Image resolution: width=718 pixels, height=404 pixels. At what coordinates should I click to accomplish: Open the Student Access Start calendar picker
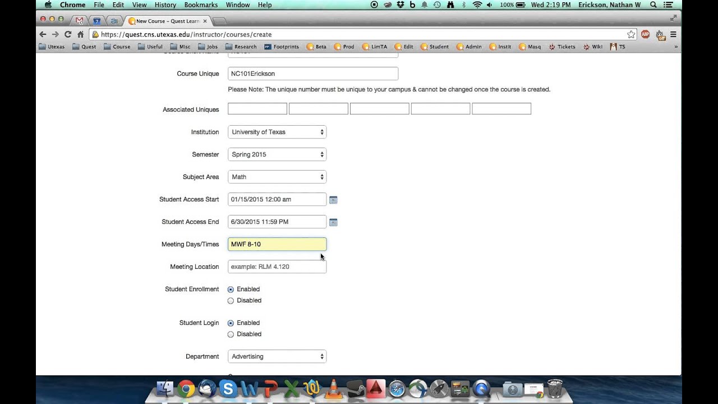tap(333, 200)
